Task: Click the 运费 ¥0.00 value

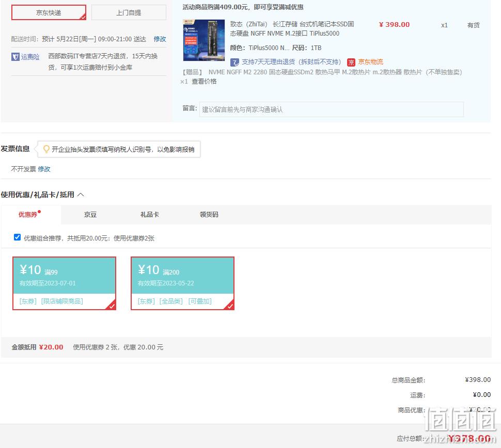Action: coord(482,395)
